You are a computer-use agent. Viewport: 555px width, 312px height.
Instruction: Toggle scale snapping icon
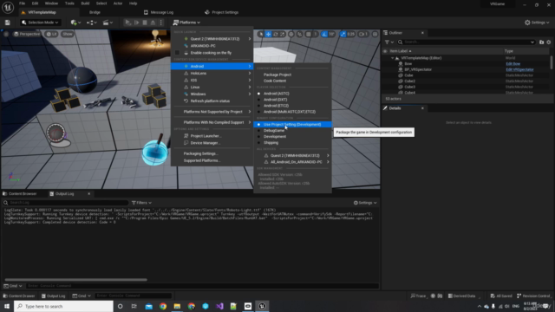click(x=343, y=34)
